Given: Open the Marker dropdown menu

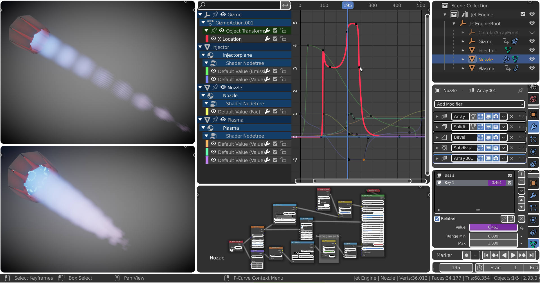Looking at the screenshot, I should [475, 255].
